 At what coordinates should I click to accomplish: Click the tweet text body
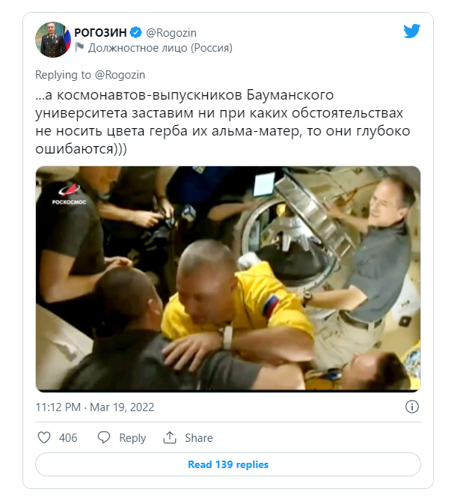click(223, 122)
